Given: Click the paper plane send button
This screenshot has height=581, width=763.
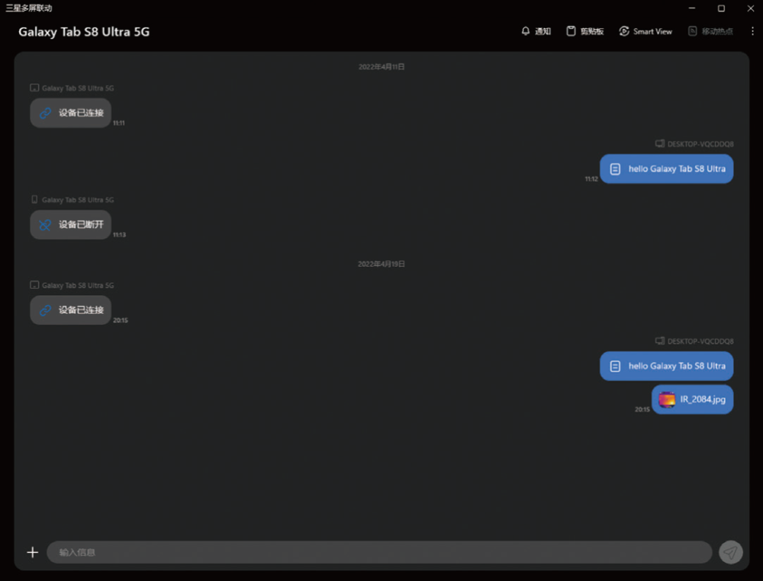Looking at the screenshot, I should point(730,552).
